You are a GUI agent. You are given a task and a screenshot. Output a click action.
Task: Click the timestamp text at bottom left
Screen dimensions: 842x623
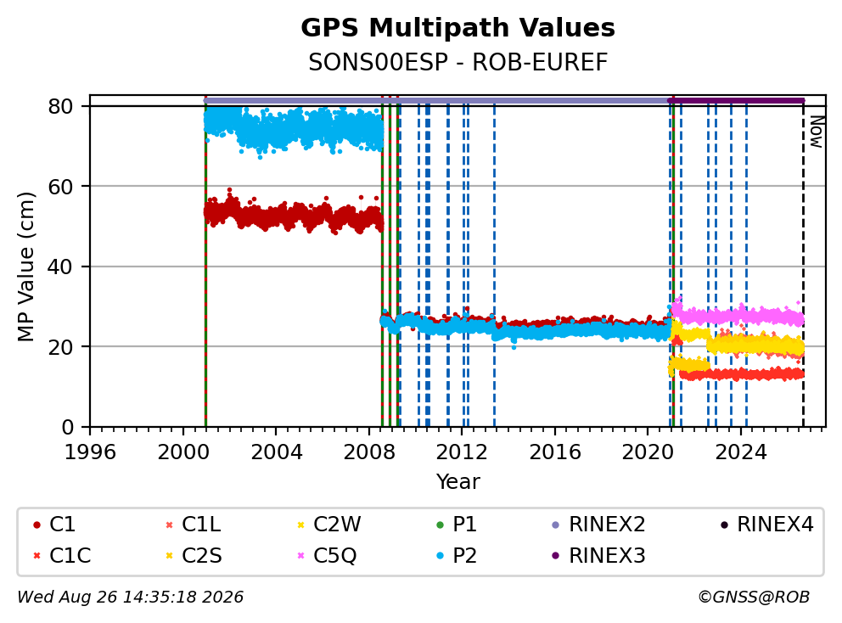tap(131, 597)
